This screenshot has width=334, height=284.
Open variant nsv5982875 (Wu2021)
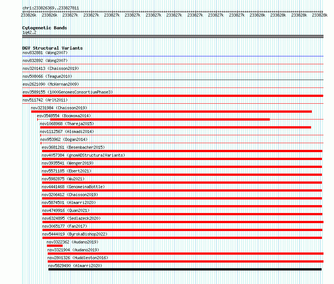tap(63, 179)
